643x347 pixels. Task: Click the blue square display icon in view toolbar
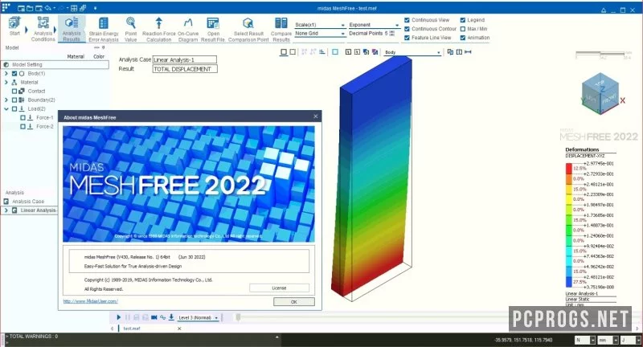coord(335,52)
